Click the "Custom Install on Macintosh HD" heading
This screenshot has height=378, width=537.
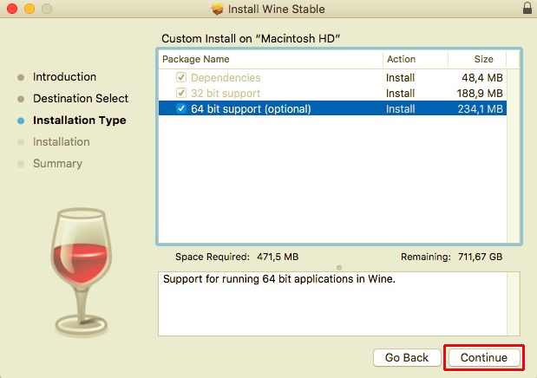click(x=251, y=38)
